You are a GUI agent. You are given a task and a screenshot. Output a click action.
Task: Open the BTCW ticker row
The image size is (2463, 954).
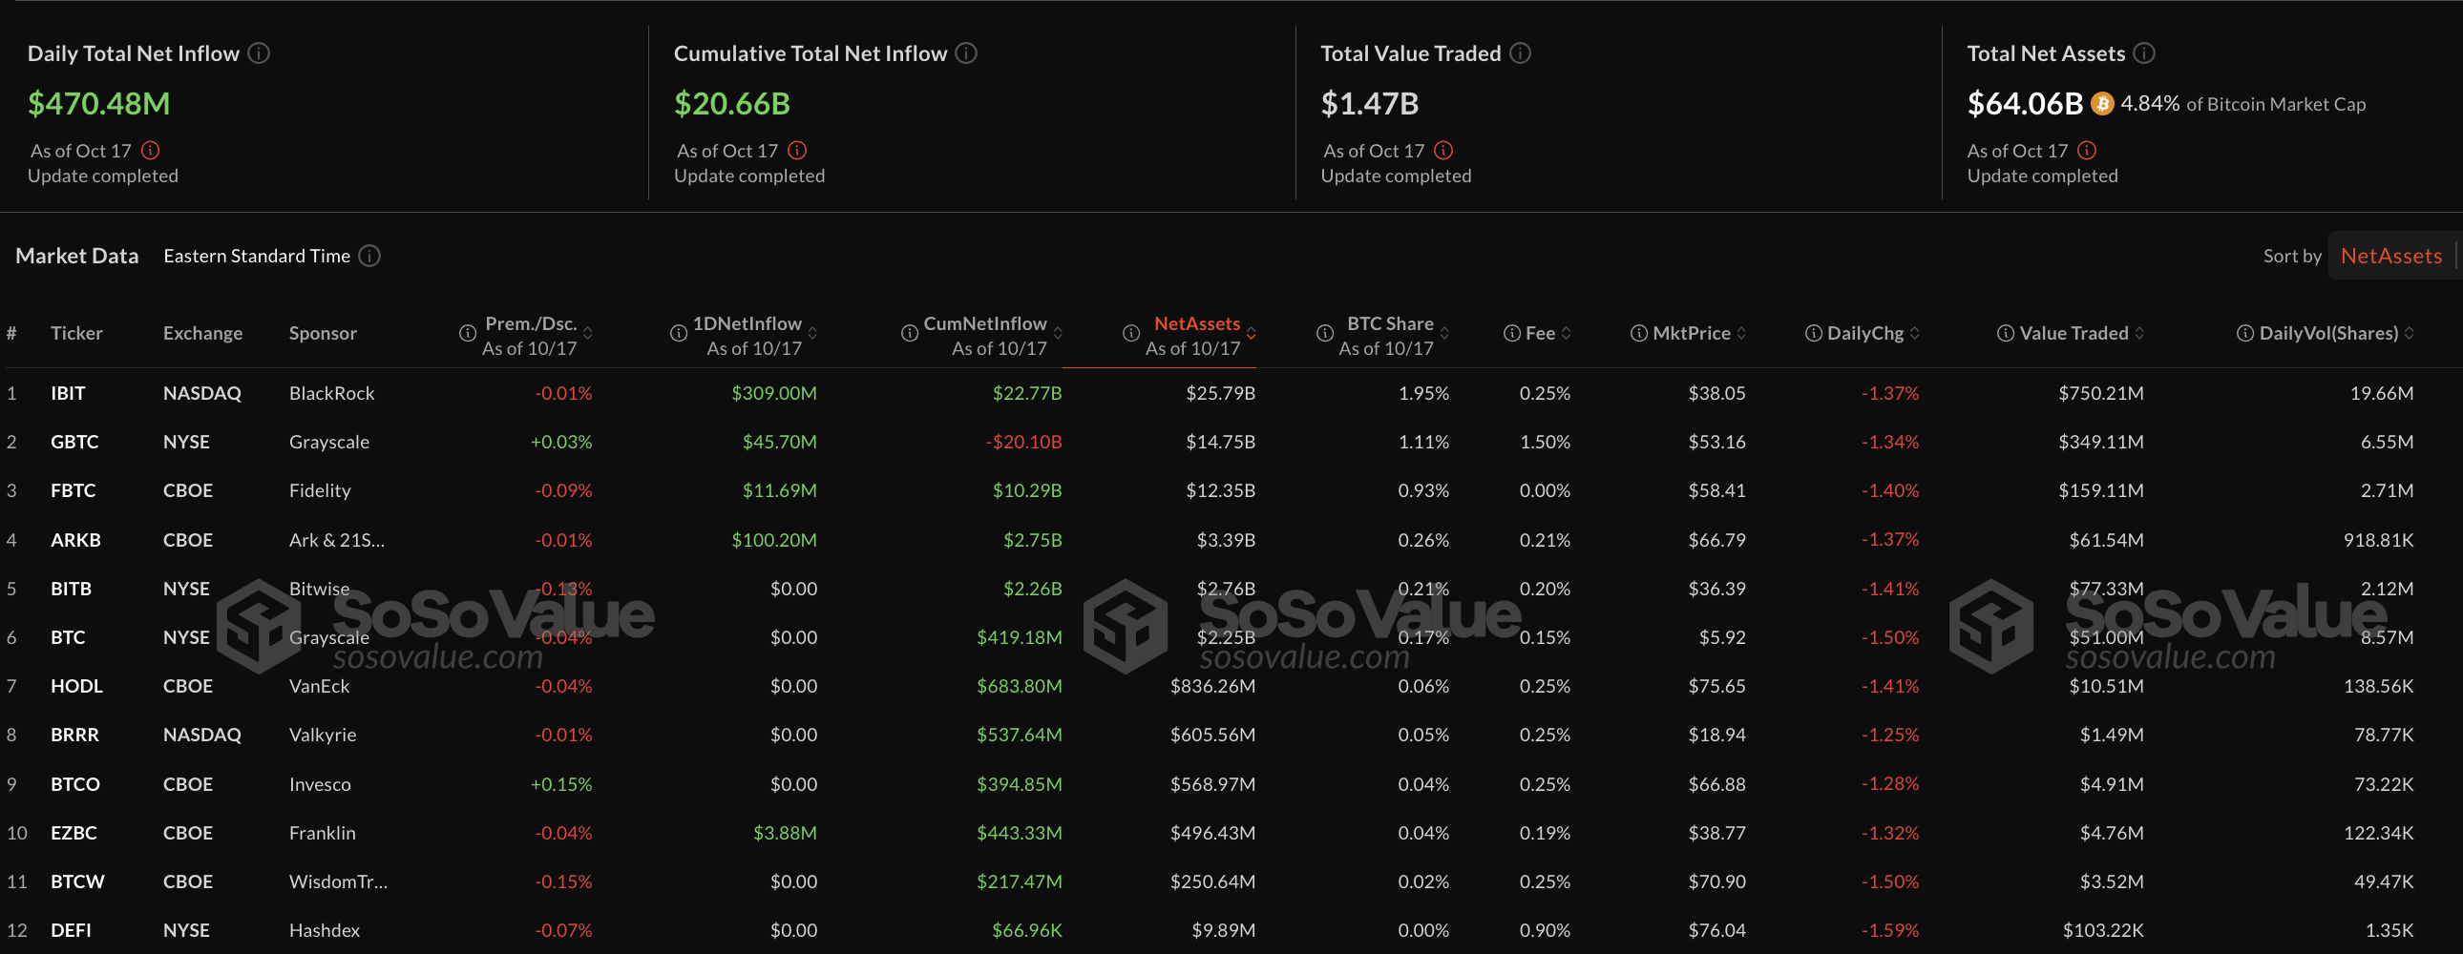(x=1231, y=881)
